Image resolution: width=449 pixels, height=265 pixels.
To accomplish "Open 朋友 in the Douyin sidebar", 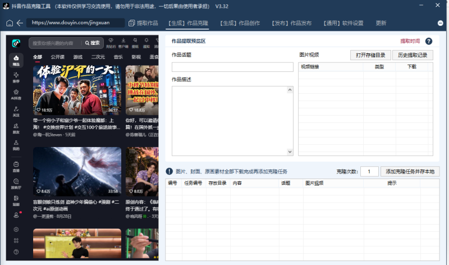I will pos(16,129).
